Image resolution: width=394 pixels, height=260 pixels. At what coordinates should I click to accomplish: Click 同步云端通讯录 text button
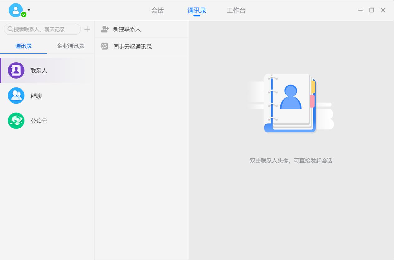coord(133,47)
